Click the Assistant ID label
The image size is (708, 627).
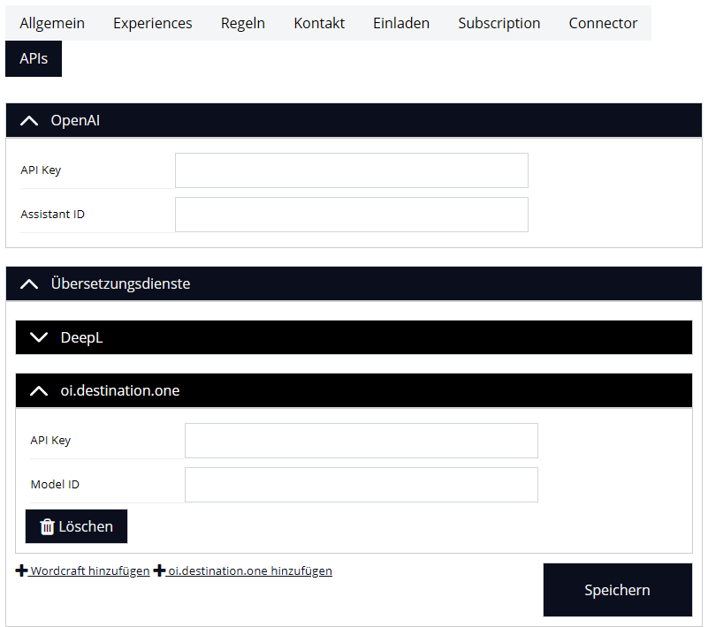[x=52, y=215]
